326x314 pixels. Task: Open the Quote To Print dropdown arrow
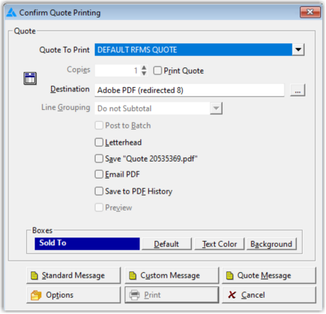298,50
